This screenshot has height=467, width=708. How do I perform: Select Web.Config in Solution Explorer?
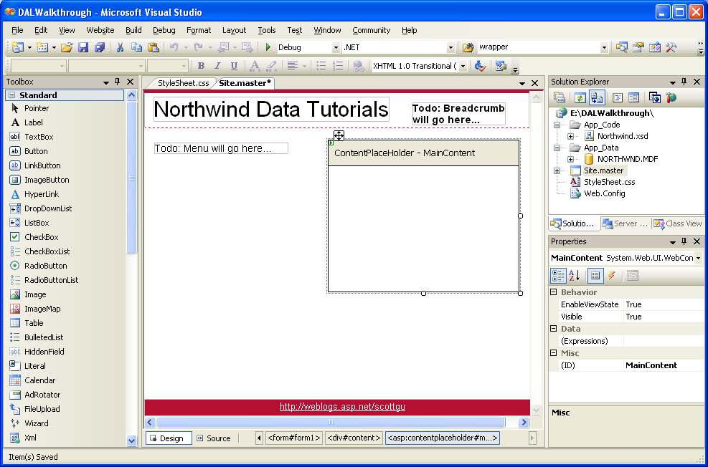pos(604,194)
